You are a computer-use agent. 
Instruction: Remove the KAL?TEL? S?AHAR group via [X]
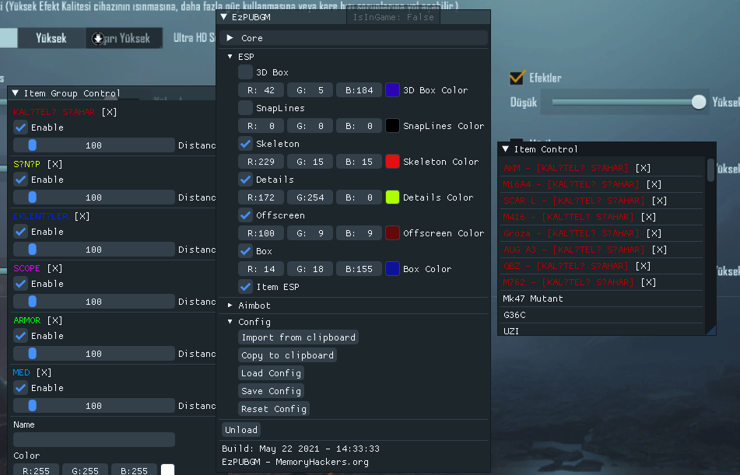point(109,112)
